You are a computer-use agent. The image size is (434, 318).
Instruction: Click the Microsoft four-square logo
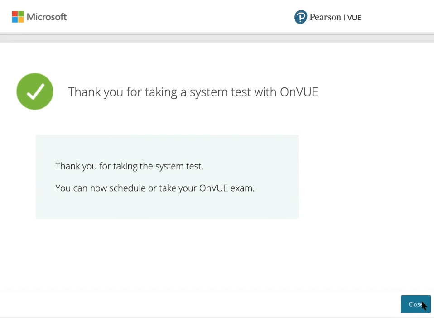click(18, 17)
